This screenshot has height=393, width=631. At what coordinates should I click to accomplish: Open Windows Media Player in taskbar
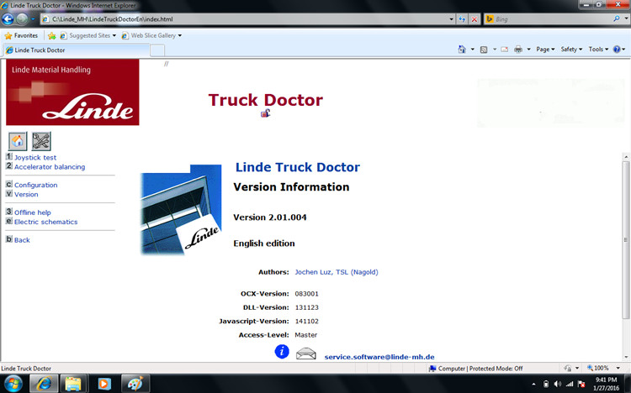[104, 384]
